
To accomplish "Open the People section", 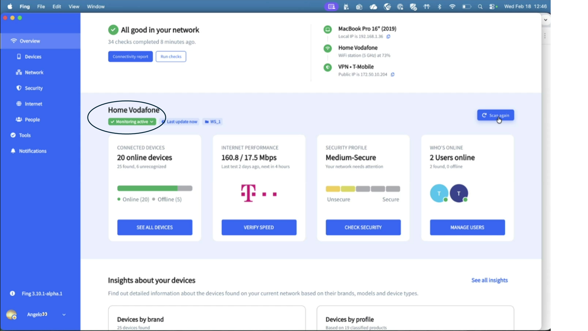I will click(32, 120).
